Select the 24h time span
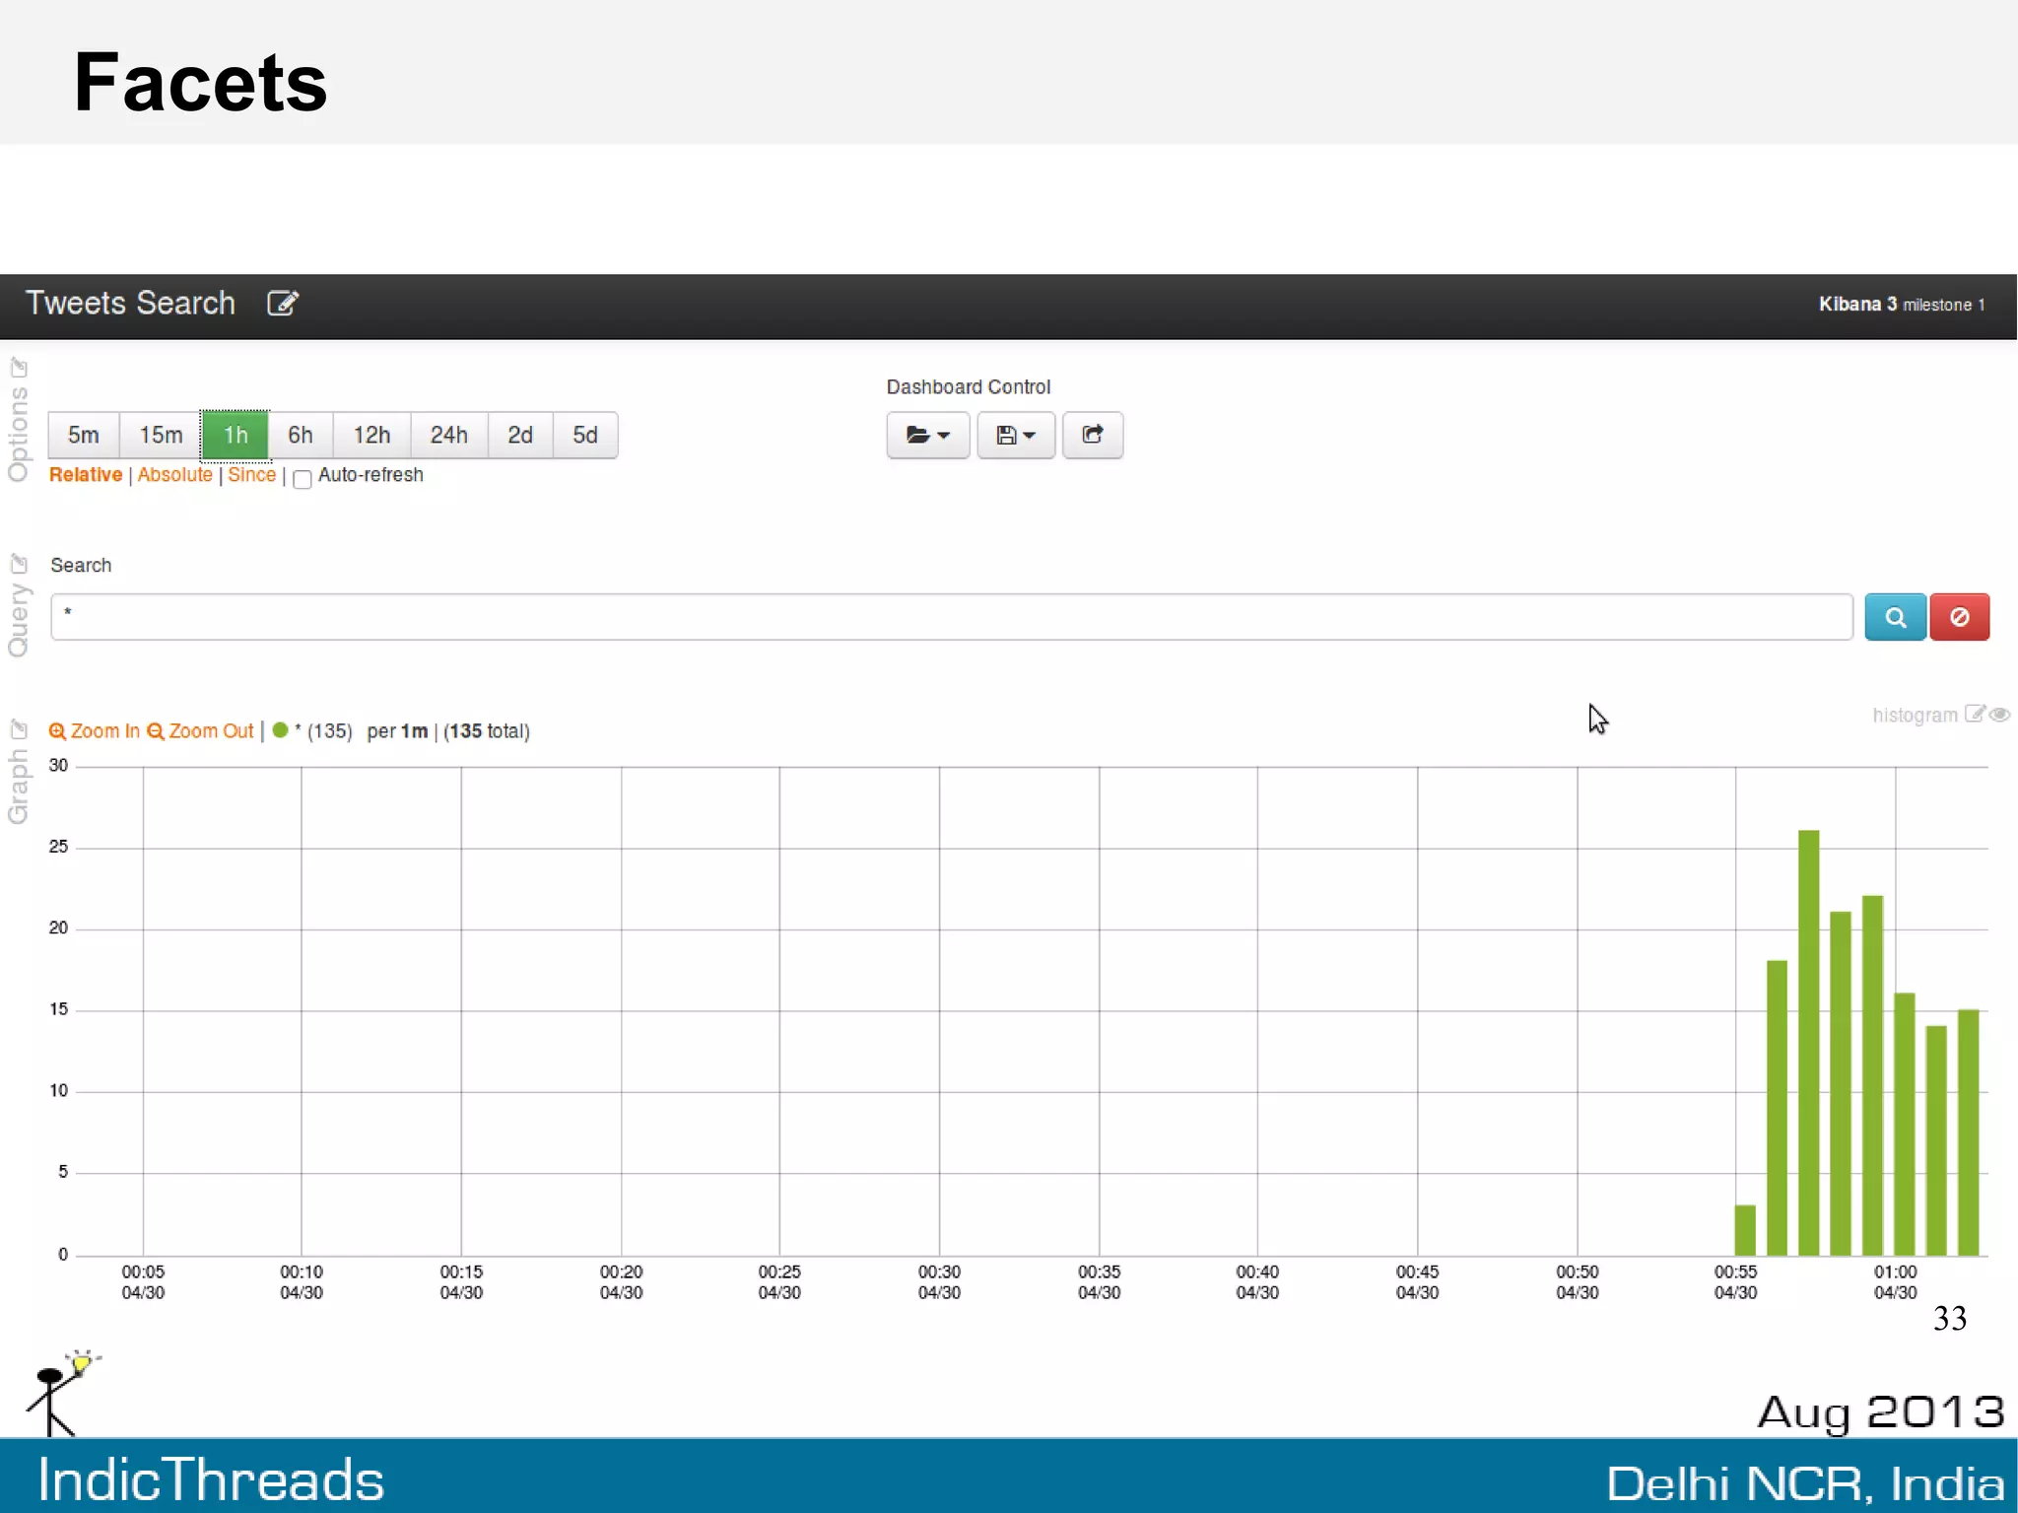Viewport: 2018px width, 1513px height. click(448, 435)
